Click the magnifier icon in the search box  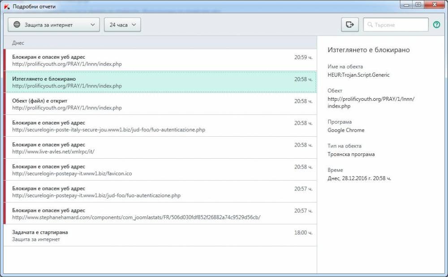click(x=370, y=25)
